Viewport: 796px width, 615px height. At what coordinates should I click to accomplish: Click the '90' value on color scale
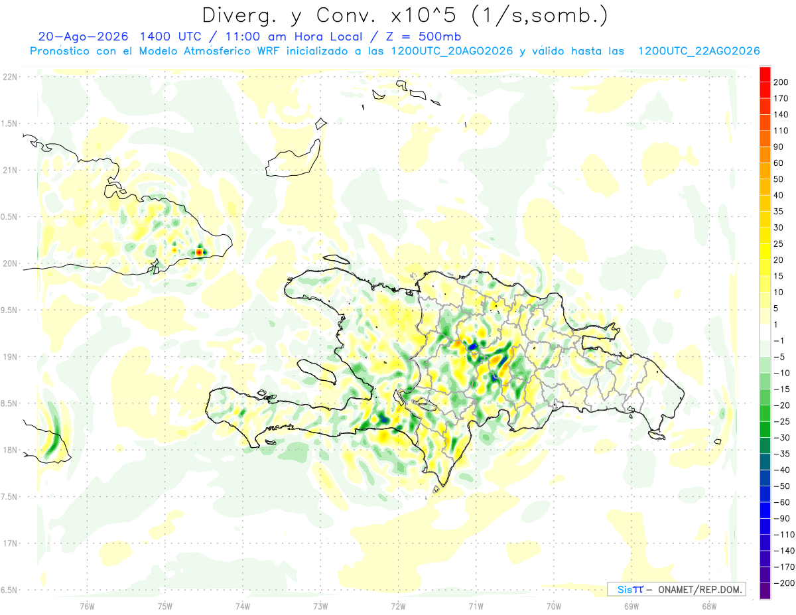click(x=779, y=147)
